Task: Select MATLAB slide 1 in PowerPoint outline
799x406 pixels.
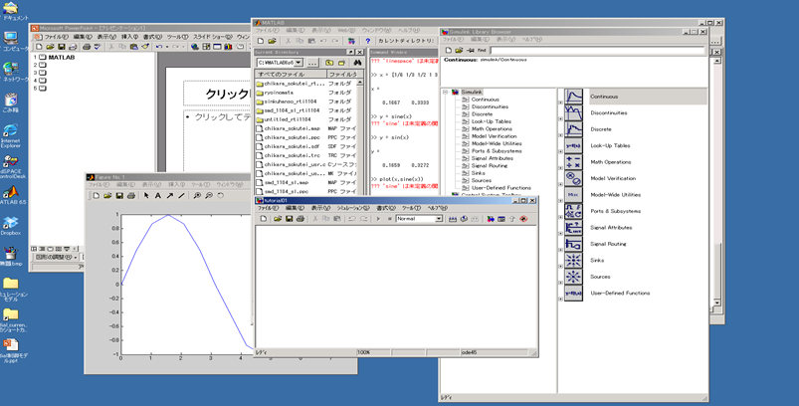Action: click(x=61, y=58)
